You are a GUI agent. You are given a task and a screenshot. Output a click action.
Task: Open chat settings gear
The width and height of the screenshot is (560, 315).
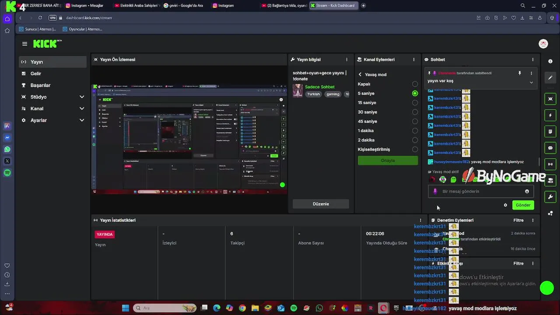(x=505, y=205)
